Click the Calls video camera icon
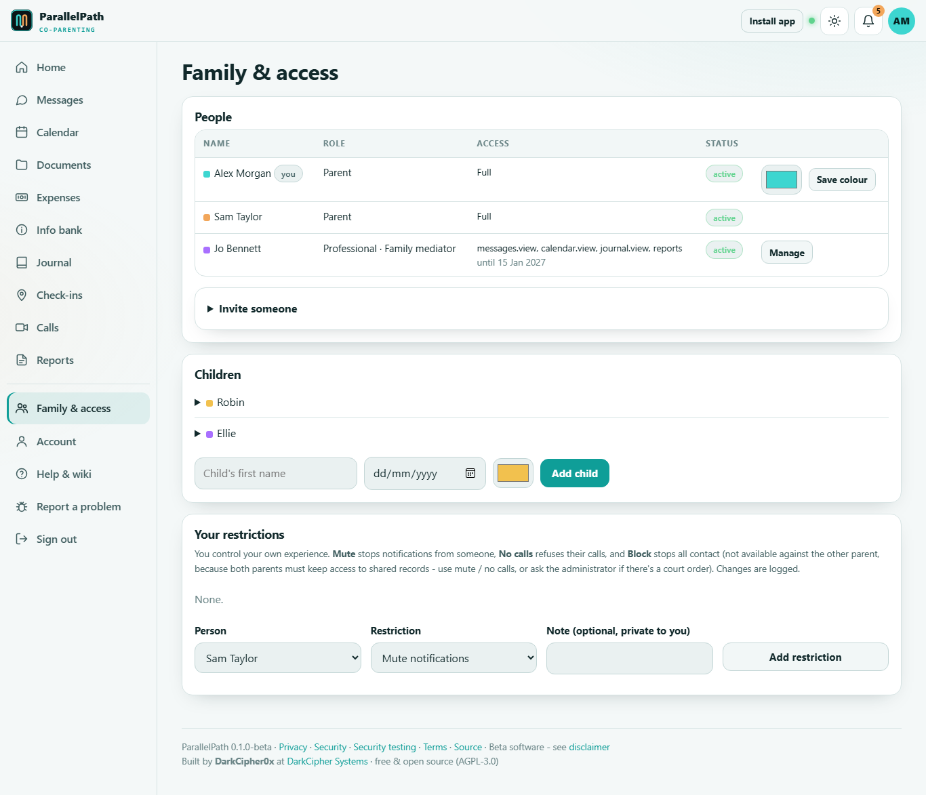926x795 pixels. point(22,327)
